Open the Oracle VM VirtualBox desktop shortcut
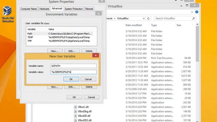This screenshot has height=122, width=217. [7, 14]
